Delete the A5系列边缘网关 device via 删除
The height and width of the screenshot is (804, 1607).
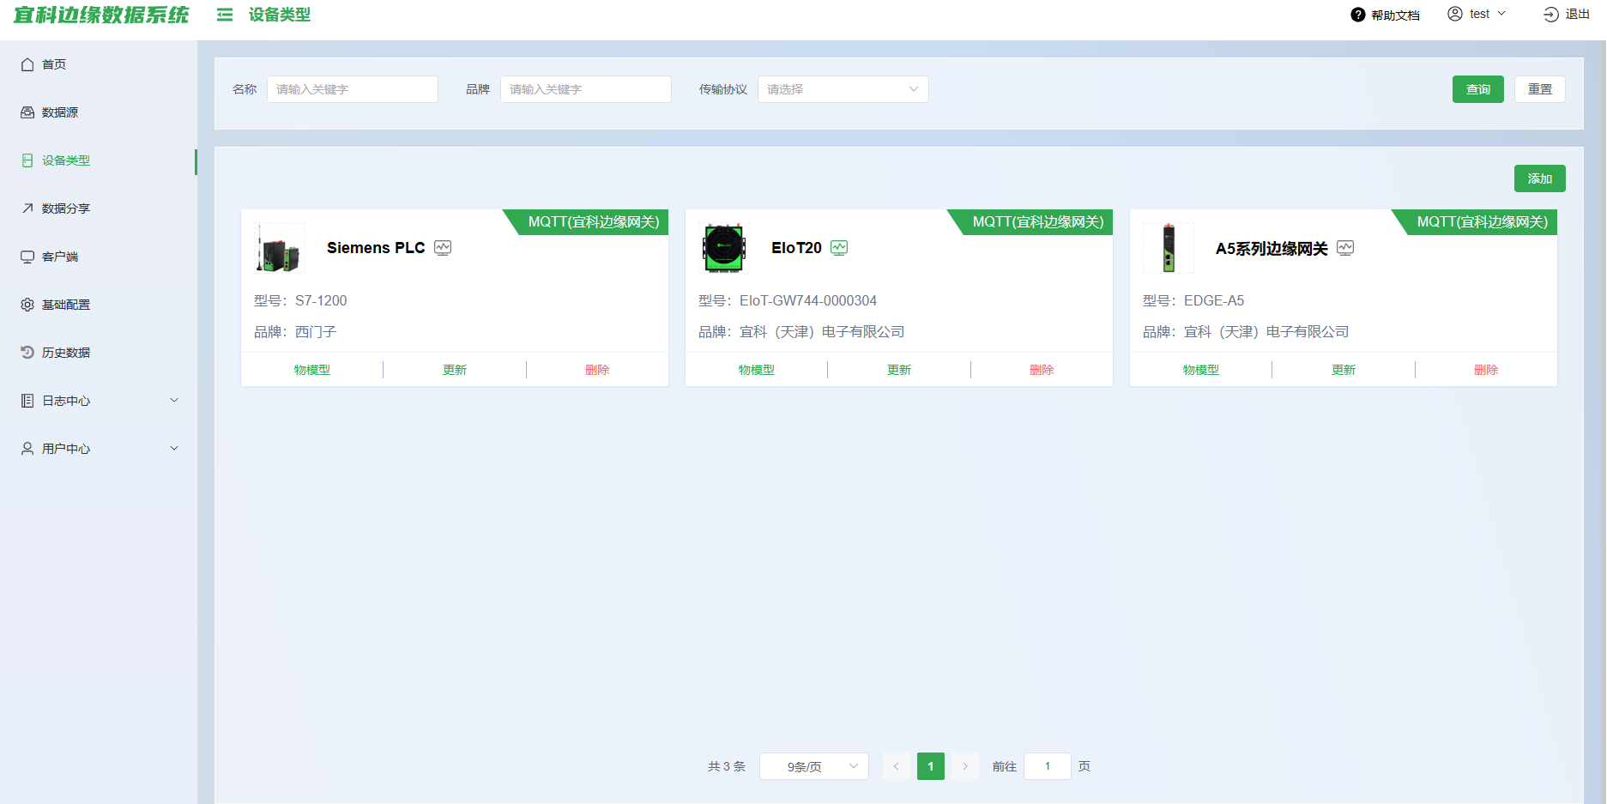coord(1486,370)
